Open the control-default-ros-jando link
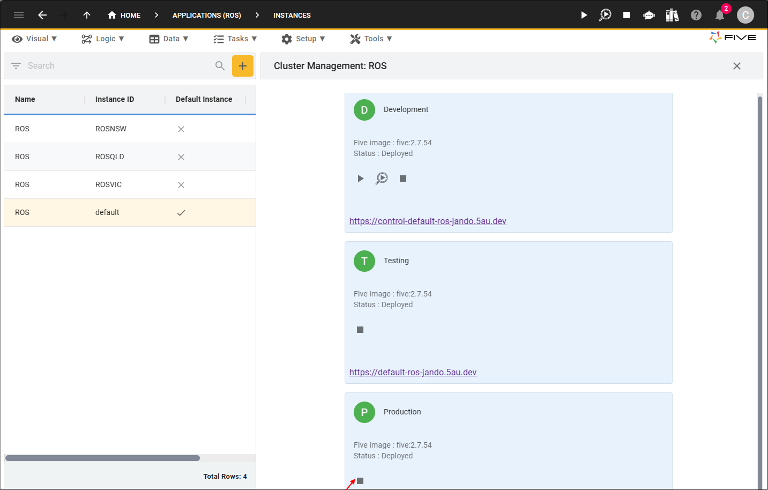The image size is (768, 490). 428,221
